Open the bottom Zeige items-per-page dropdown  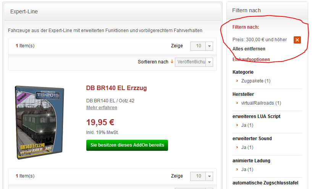click(201, 176)
